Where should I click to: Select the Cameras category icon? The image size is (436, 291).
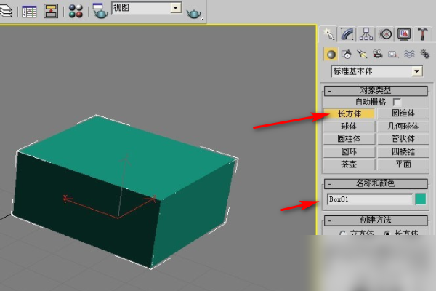(378, 54)
